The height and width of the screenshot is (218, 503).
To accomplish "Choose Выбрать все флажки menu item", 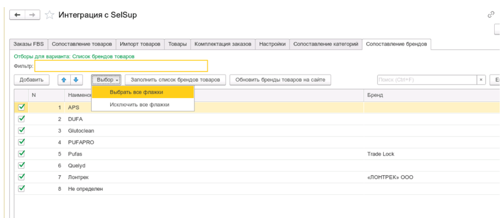I will click(x=143, y=92).
